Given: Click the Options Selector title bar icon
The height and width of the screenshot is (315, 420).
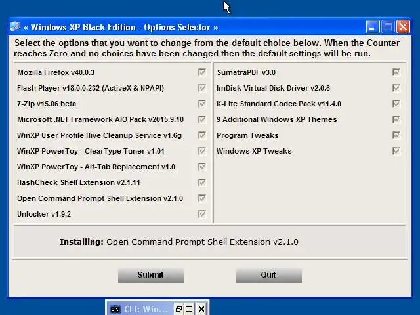Looking at the screenshot, I should (14, 27).
